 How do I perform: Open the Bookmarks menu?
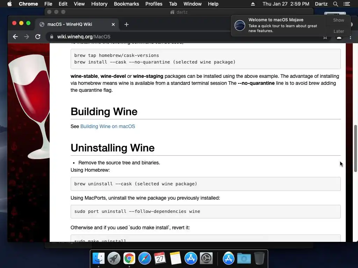click(127, 4)
